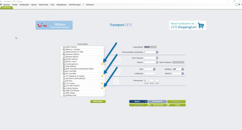The height and width of the screenshot is (130, 242).
Task: Click orange marker next to Gruber Reisen
Action: pos(102,88)
